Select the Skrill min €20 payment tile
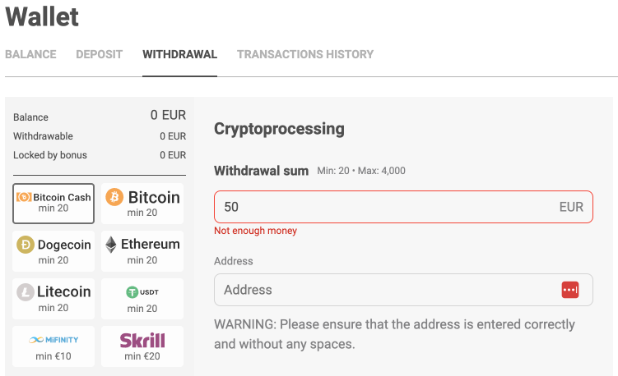 (x=142, y=347)
